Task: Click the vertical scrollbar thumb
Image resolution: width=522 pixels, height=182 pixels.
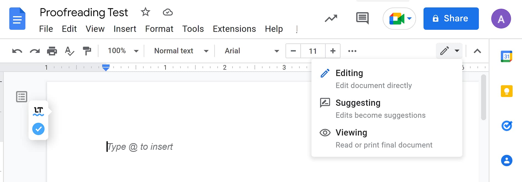Action: pos(483,97)
